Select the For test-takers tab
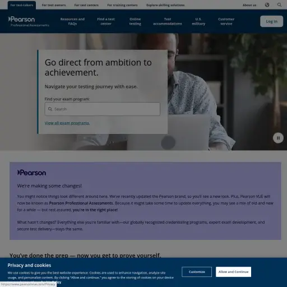The width and height of the screenshot is (287, 287). pos(22,5)
